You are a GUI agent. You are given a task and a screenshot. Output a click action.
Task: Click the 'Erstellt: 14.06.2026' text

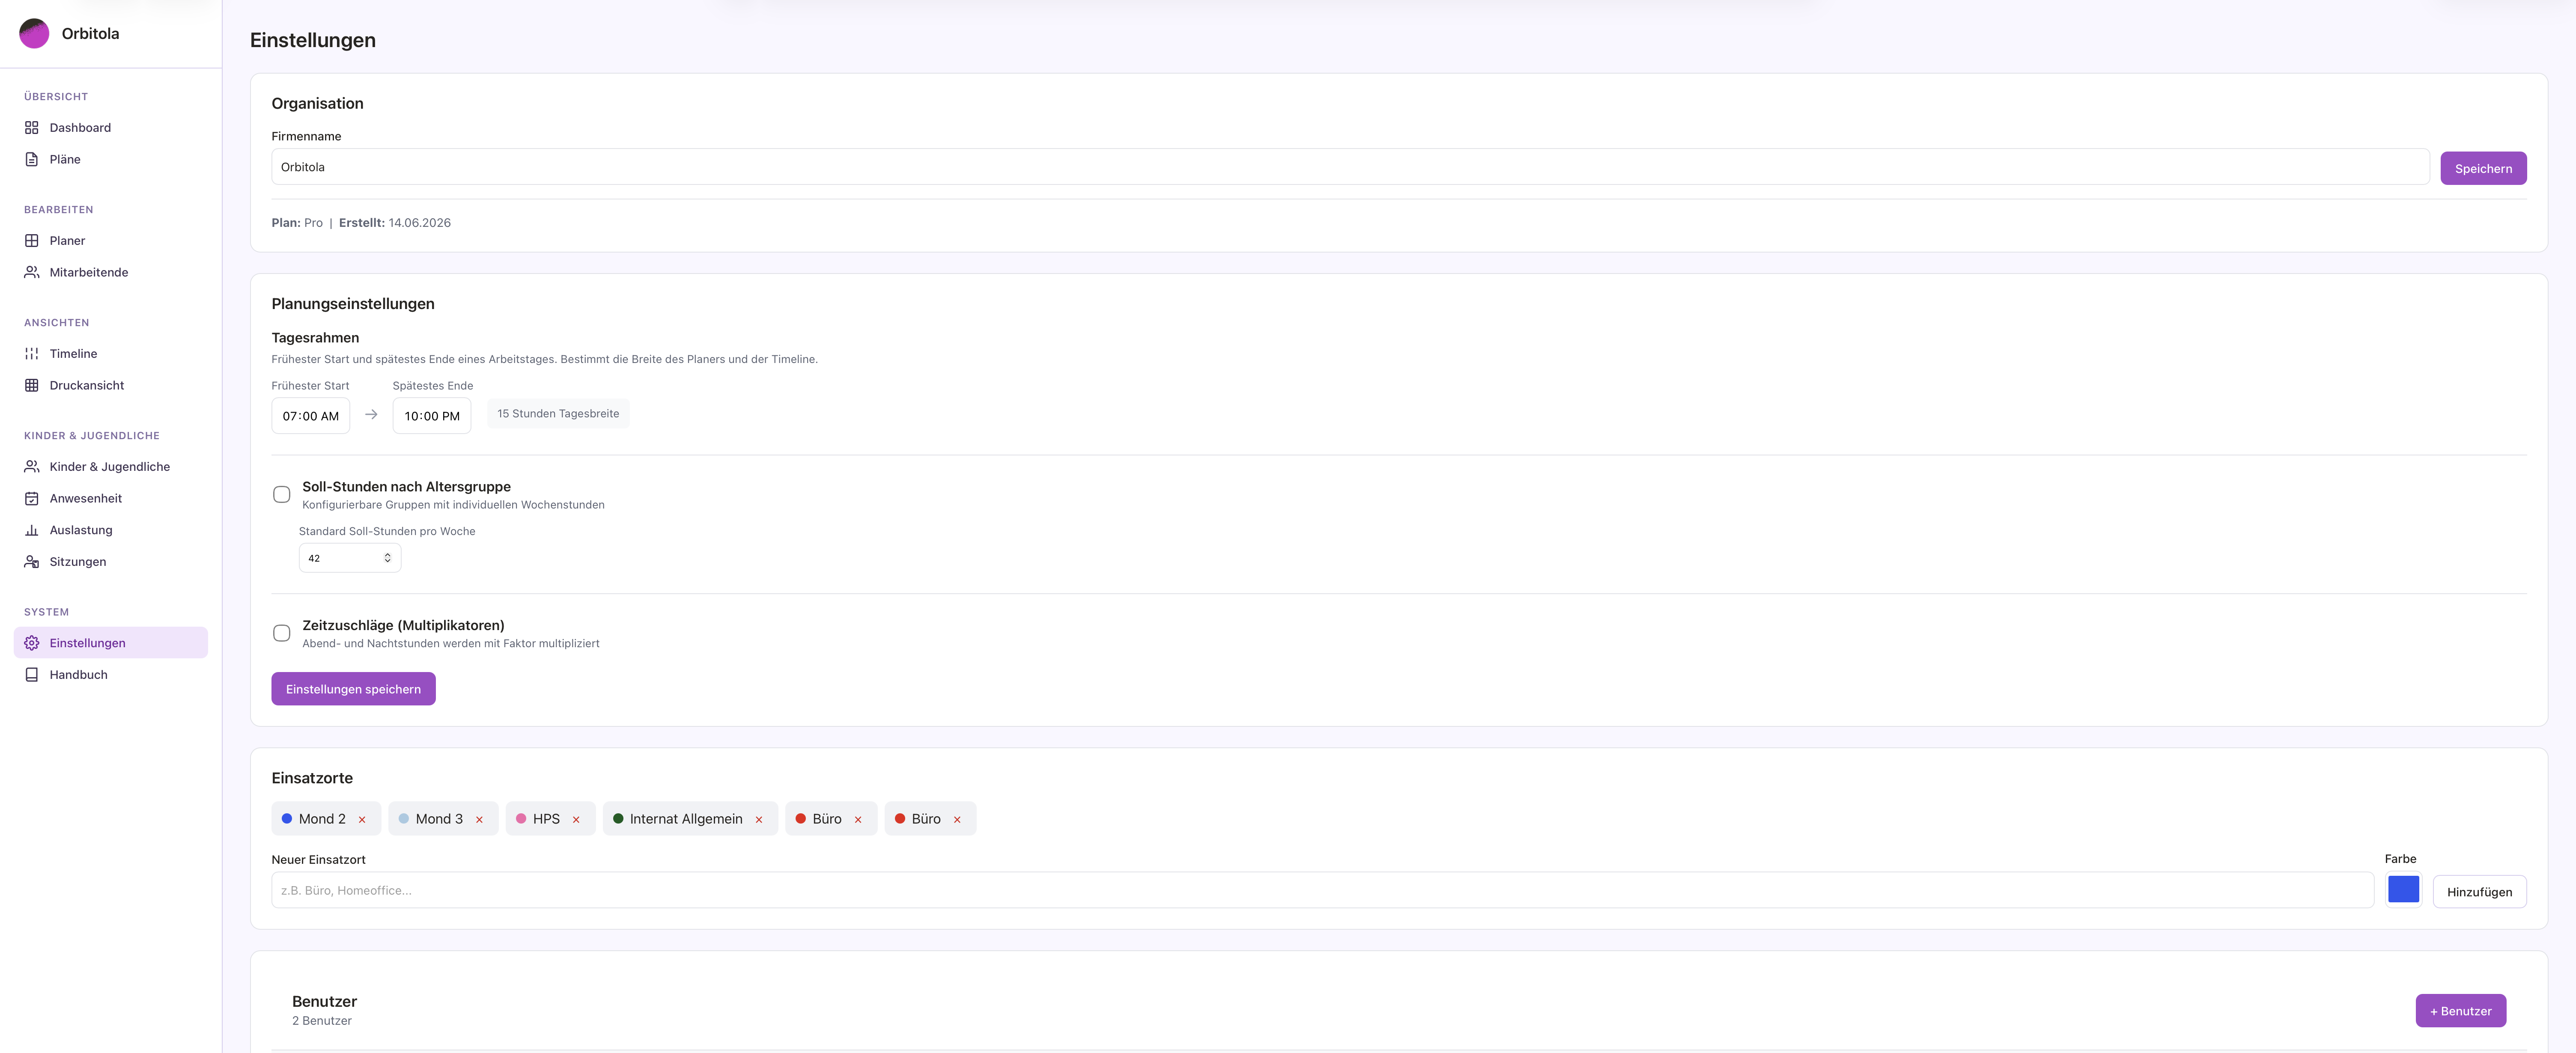point(395,223)
